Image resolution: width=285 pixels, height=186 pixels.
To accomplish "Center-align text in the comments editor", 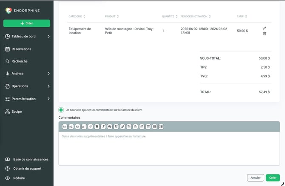I will (x=135, y=126).
